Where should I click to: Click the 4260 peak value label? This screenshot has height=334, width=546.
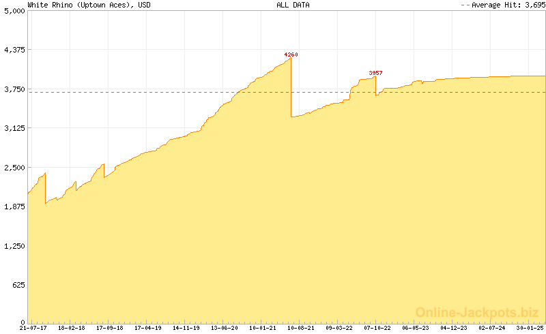click(291, 55)
